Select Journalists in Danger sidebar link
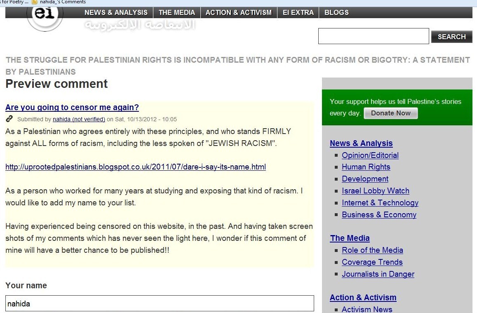 378,274
